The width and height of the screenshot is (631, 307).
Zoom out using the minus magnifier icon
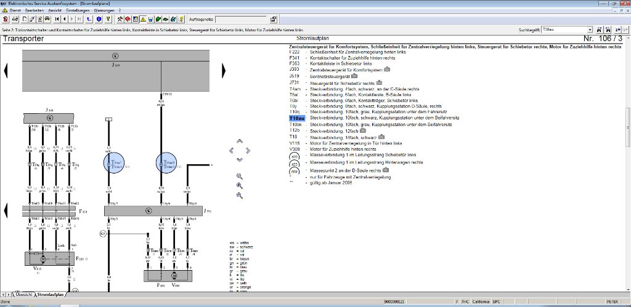pos(240,195)
